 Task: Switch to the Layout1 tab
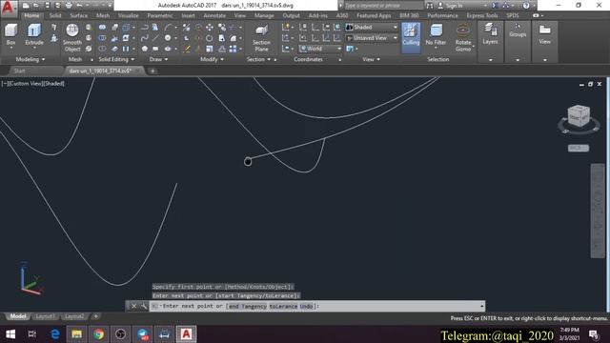(x=45, y=316)
